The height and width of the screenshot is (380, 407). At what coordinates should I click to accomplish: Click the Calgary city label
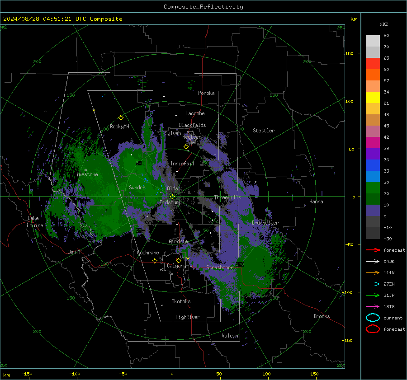[x=176, y=266]
